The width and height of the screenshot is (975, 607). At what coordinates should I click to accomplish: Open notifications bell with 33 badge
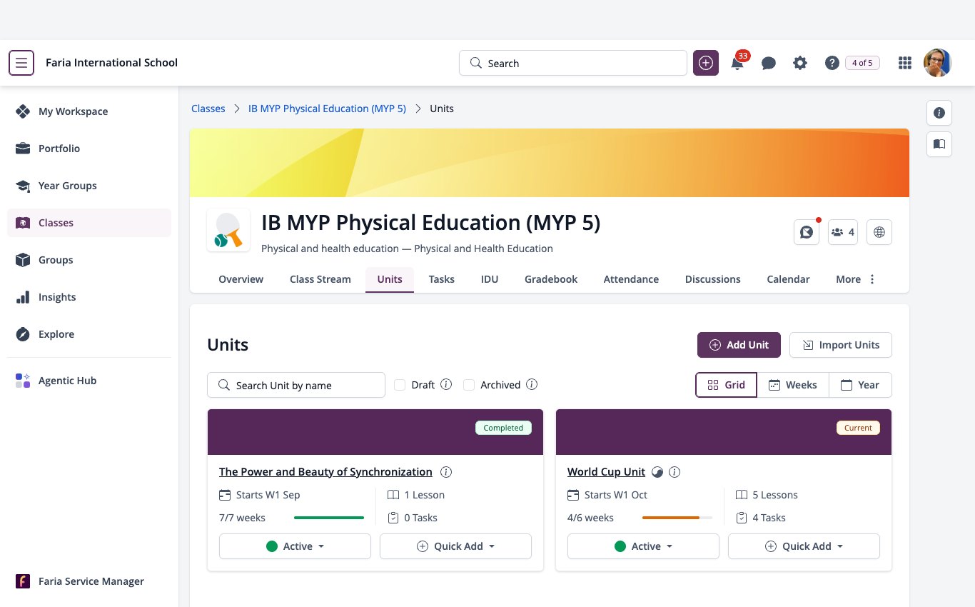pos(738,61)
